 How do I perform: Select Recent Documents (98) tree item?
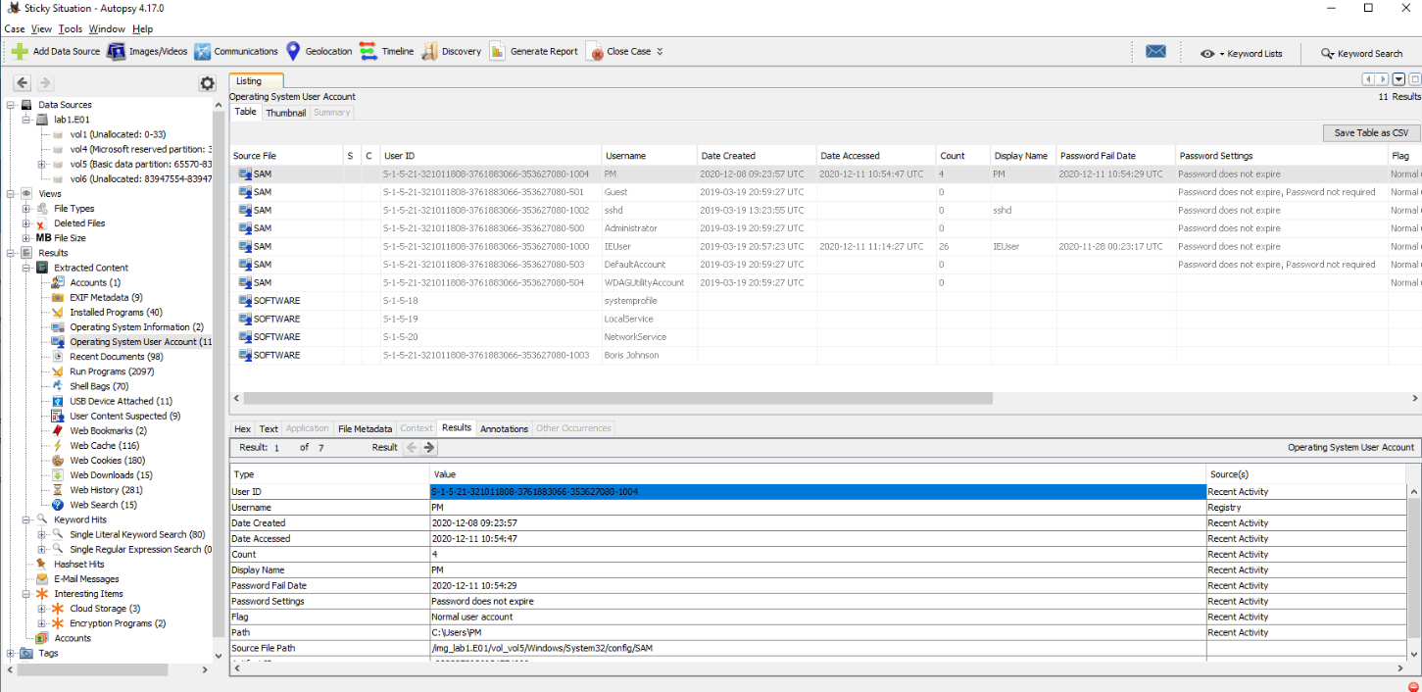[x=116, y=357]
